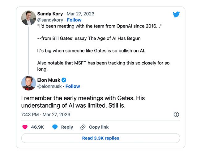The image size is (201, 157).
Task: Follow the @elonmusk account
Action: [73, 86]
